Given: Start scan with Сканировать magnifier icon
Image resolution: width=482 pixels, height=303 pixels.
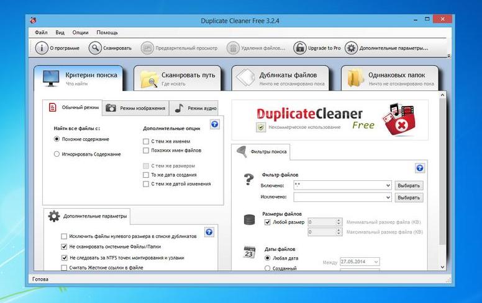Looking at the screenshot, I should (95, 48).
